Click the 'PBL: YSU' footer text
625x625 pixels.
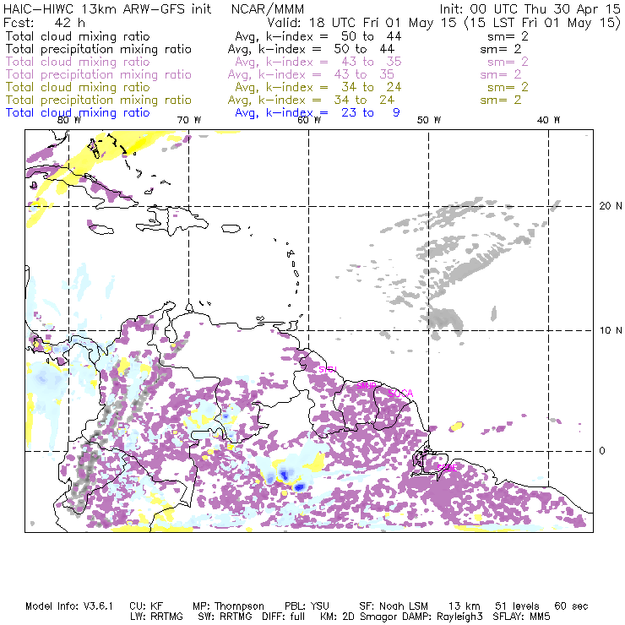tap(307, 606)
